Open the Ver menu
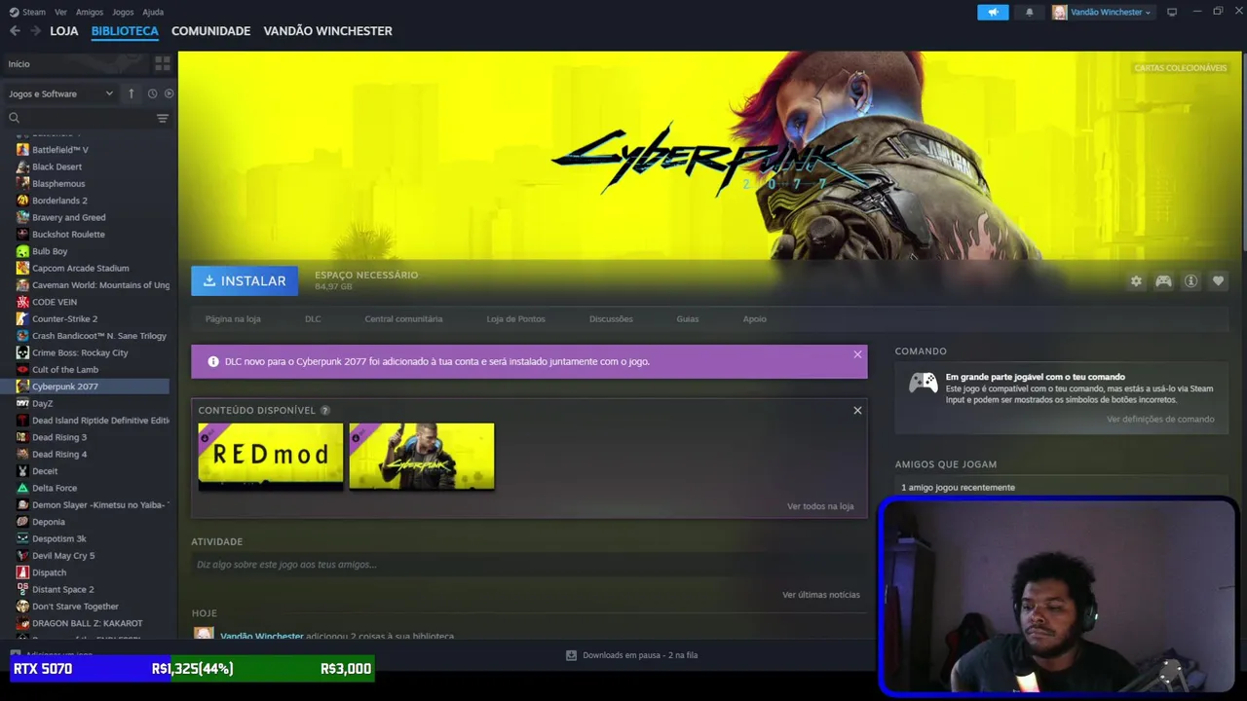The width and height of the screenshot is (1247, 701). point(61,13)
